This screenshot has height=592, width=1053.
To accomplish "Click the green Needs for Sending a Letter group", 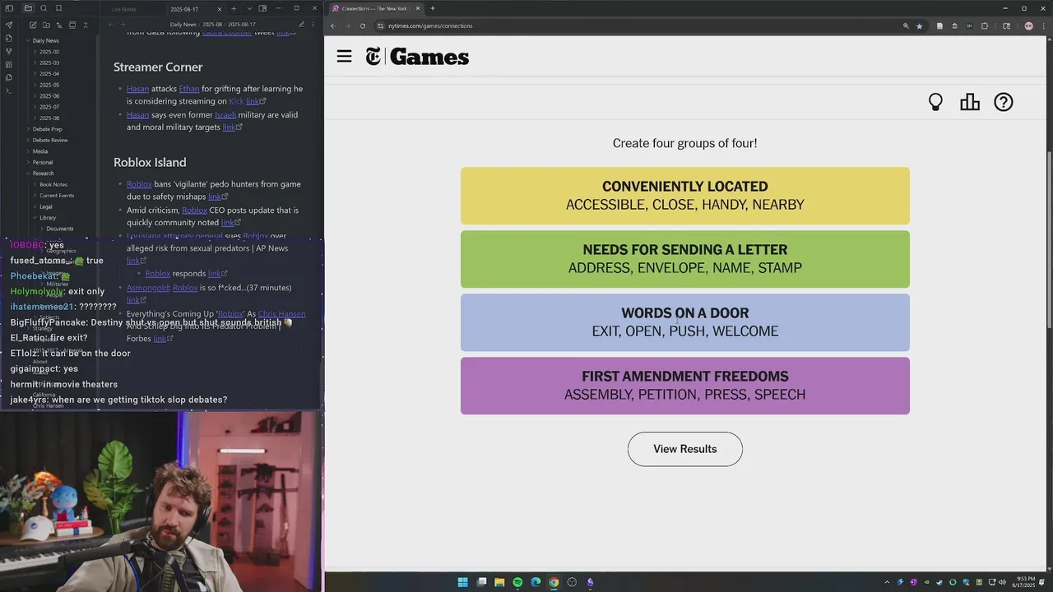I will click(x=684, y=259).
